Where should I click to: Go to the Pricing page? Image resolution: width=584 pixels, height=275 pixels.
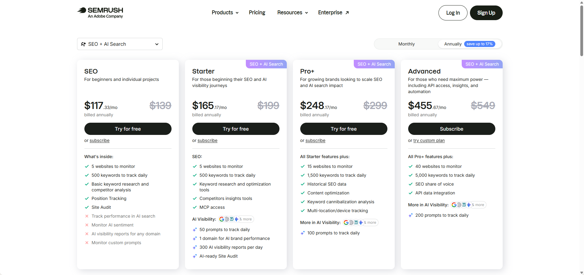click(257, 13)
